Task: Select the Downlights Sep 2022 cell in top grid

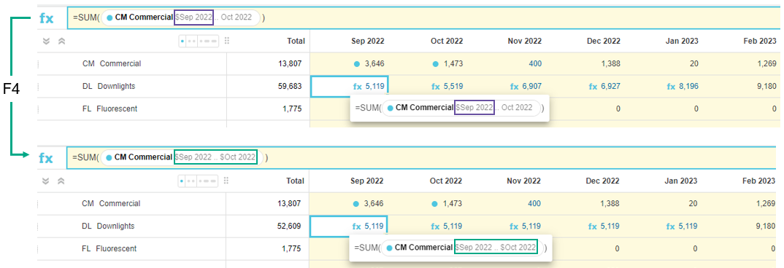Action: pyautogui.click(x=350, y=87)
